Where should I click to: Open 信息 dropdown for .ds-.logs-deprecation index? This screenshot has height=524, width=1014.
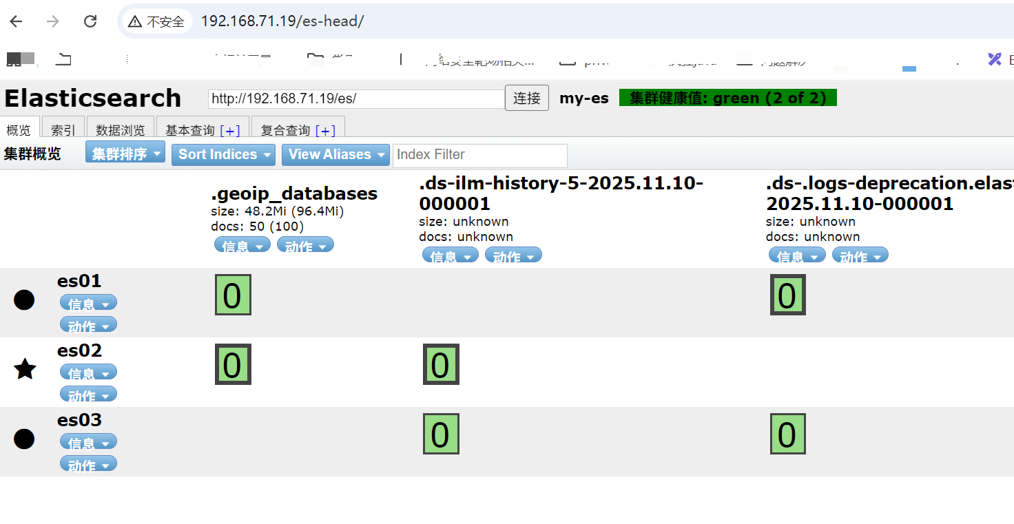pos(797,255)
